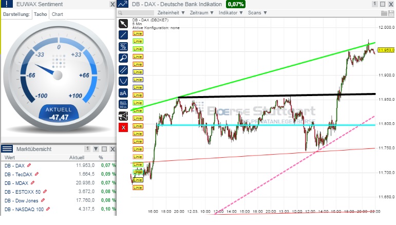Click the megaphone alert tool
The image size is (396, 225).
coord(123,116)
